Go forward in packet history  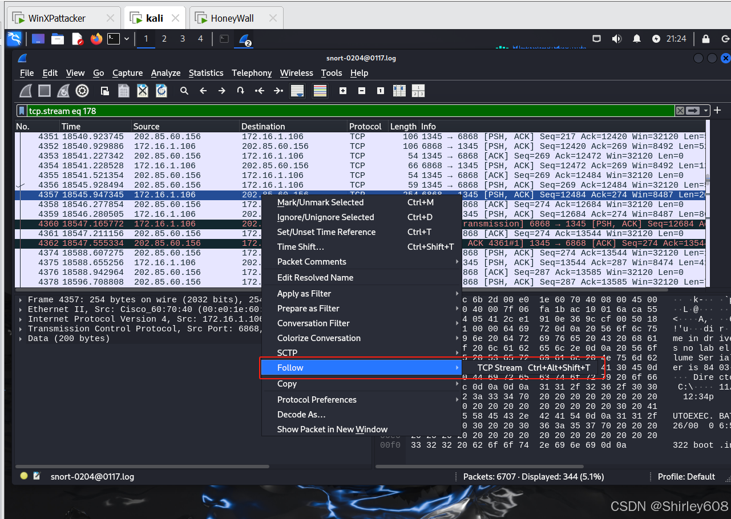(x=222, y=91)
